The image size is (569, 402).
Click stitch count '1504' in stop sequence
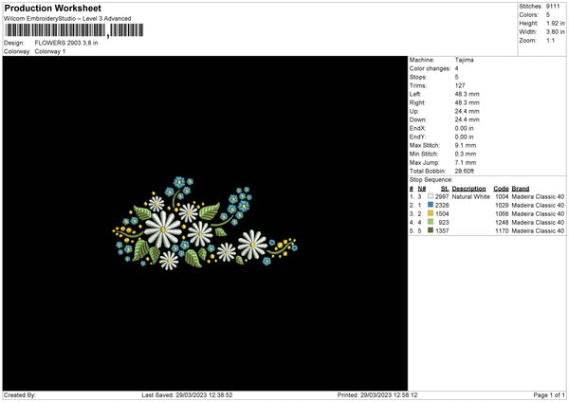pyautogui.click(x=442, y=213)
